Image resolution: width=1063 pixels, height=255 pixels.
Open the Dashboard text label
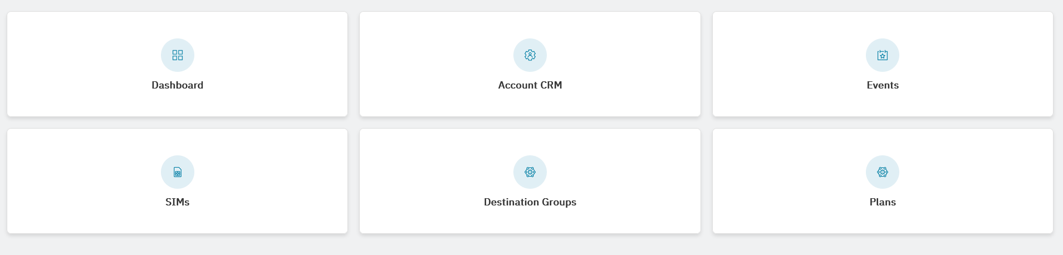(177, 85)
